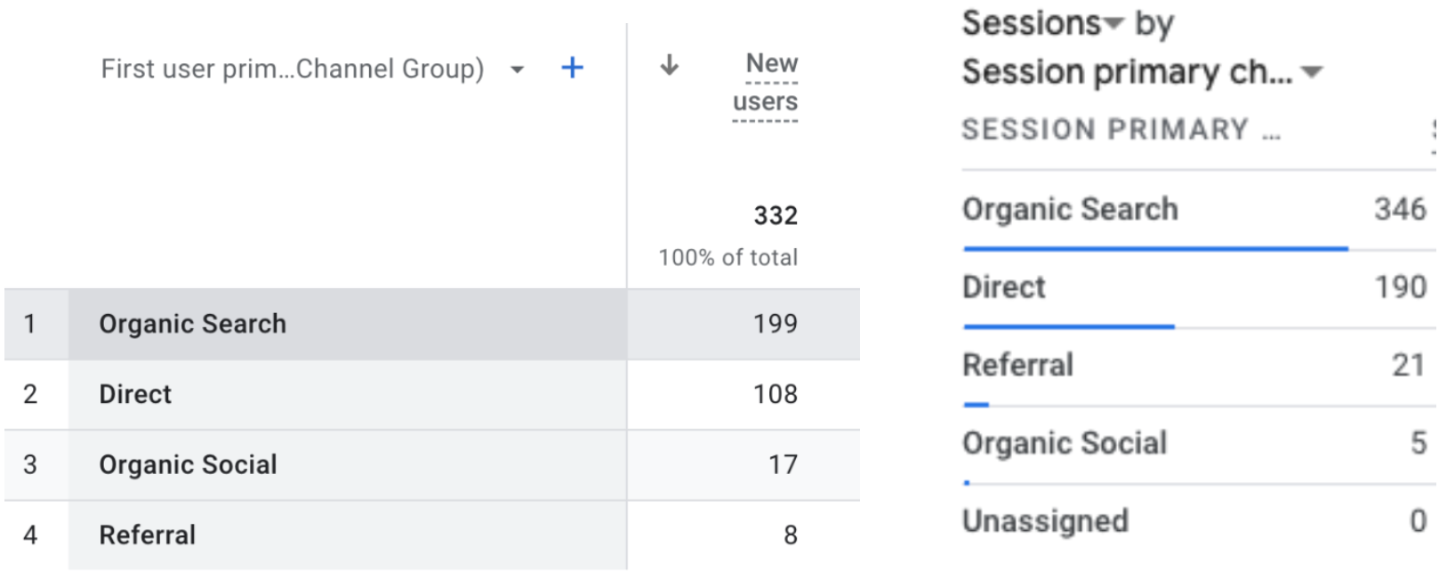1439x579 pixels.
Task: Click the New users column header
Action: [766, 82]
